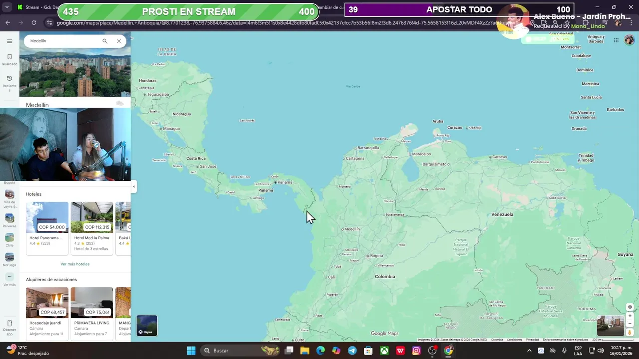Image resolution: width=639 pixels, height=359 pixels.
Task: Clear the Medellín search with X
Action: tap(119, 41)
